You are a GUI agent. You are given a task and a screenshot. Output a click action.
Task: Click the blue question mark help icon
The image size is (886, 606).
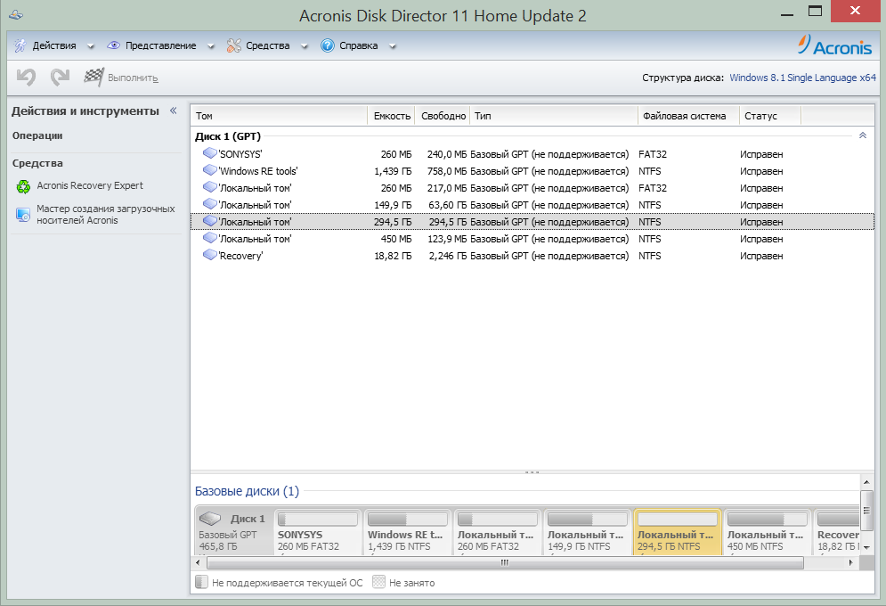[x=327, y=45]
